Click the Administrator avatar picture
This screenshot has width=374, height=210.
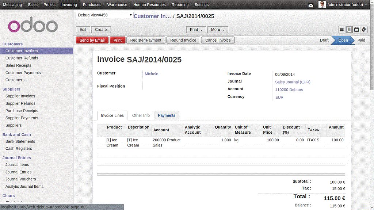322,5
